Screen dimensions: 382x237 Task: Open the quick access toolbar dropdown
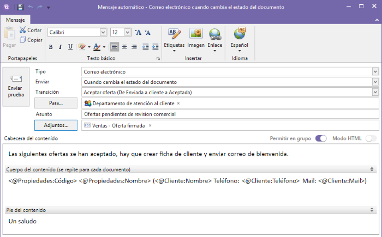tap(48, 8)
